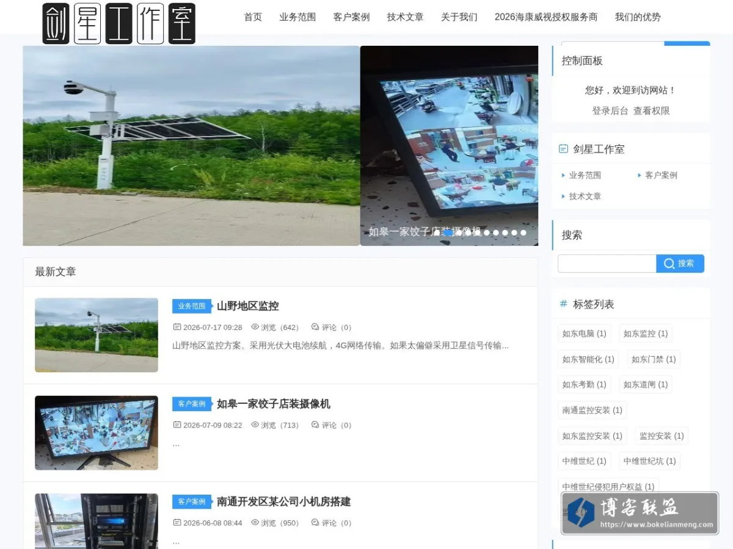The width and height of the screenshot is (733, 549).
Task: Click sidebar 客户案例 category link
Action: point(661,175)
